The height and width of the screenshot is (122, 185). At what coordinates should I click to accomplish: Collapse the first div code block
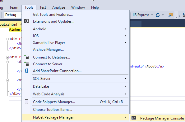(x=7, y=39)
